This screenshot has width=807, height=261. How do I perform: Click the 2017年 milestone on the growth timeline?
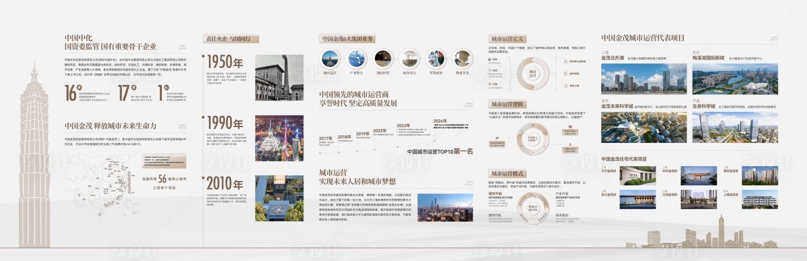[326, 139]
